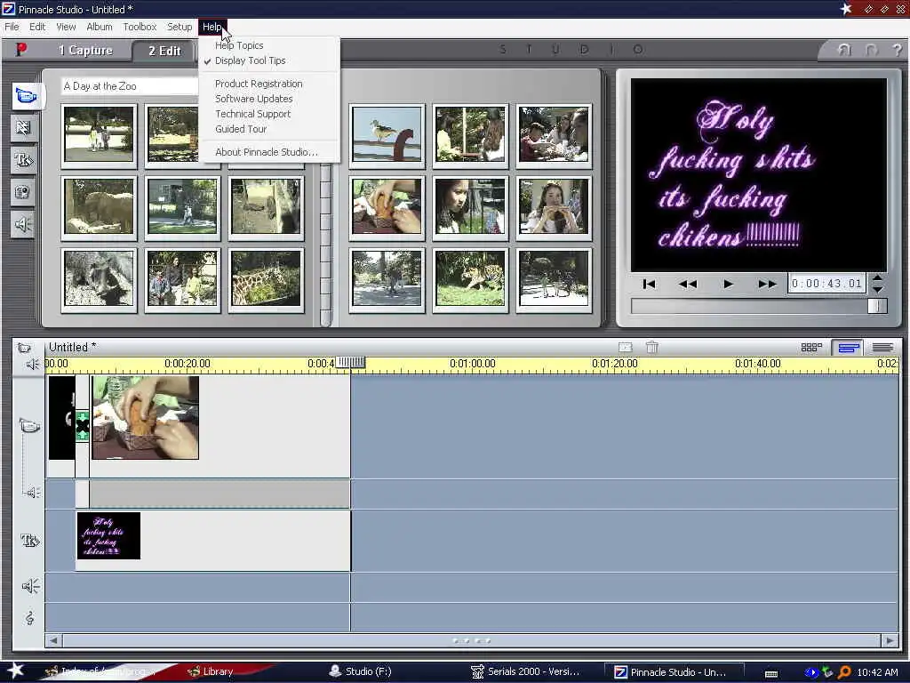910x683 pixels.
Task: Click the Pinnacle P logo icon
Action: pyautogui.click(x=21, y=50)
